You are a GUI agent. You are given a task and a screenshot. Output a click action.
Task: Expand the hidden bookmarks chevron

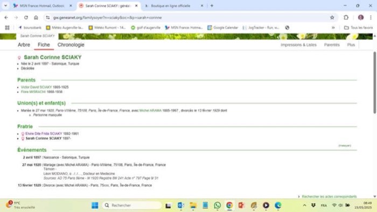(x=333, y=27)
